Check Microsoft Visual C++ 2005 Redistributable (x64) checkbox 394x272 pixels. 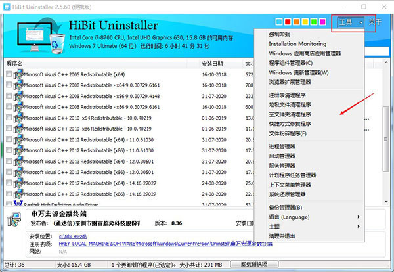(x=9, y=74)
